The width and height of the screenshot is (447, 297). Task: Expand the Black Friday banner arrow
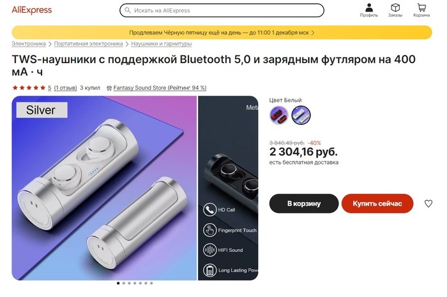click(x=313, y=33)
